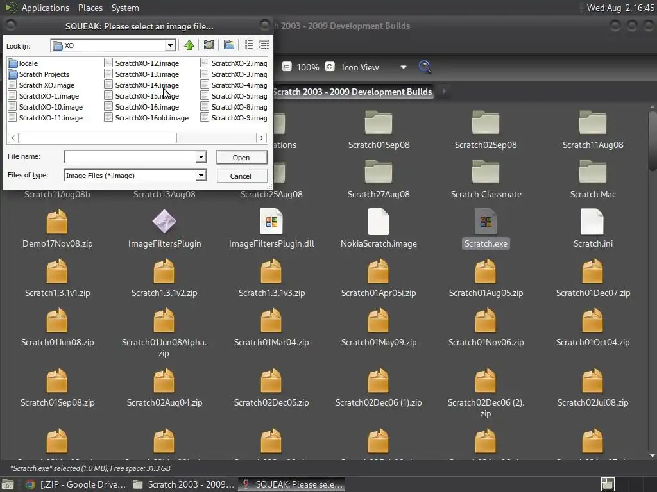Click the desktop shortcut icon in dialog toolbar
Image resolution: width=657 pixels, height=492 pixels.
coord(209,45)
